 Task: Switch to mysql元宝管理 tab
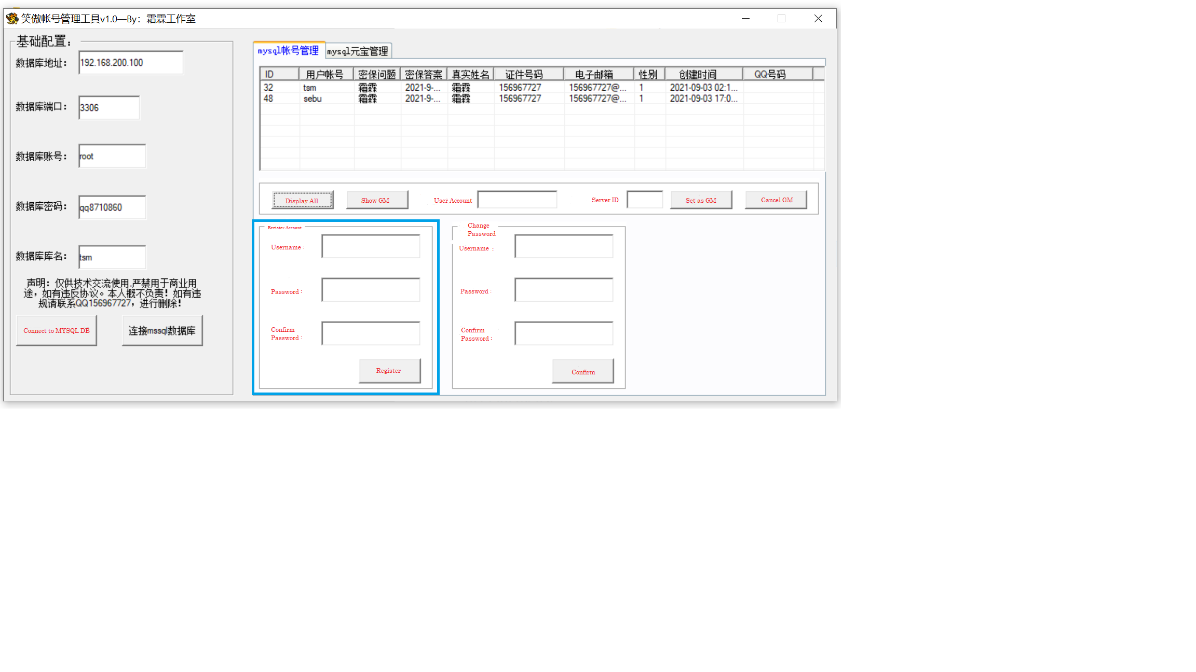tap(358, 51)
